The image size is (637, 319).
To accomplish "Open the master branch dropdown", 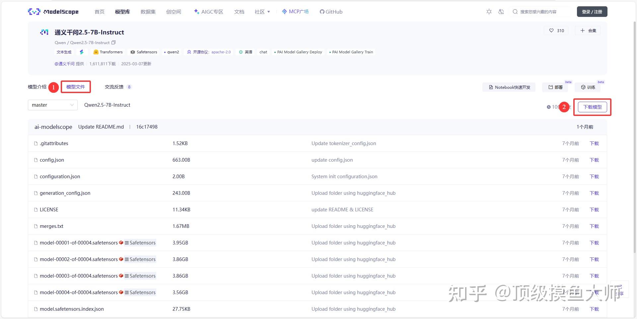I will [53, 105].
